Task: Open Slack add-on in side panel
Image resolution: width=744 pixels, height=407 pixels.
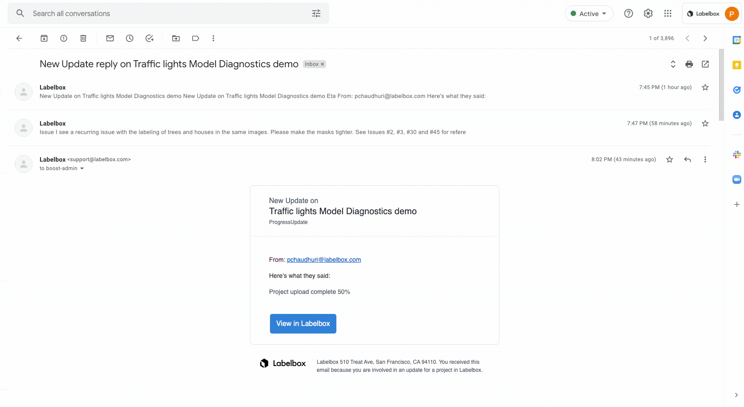Action: pyautogui.click(x=737, y=155)
